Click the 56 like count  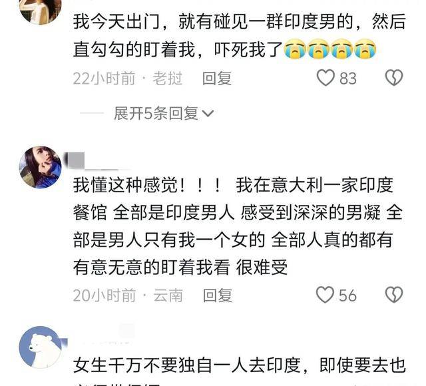point(347,295)
